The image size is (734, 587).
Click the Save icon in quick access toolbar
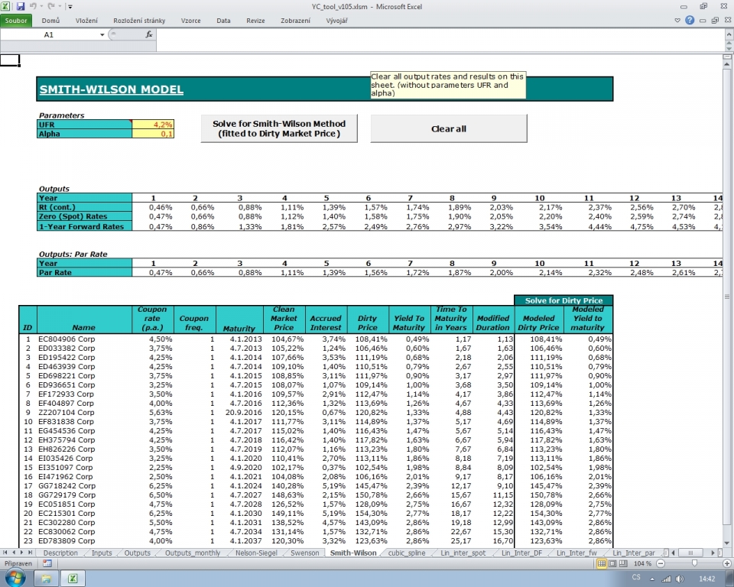click(21, 6)
